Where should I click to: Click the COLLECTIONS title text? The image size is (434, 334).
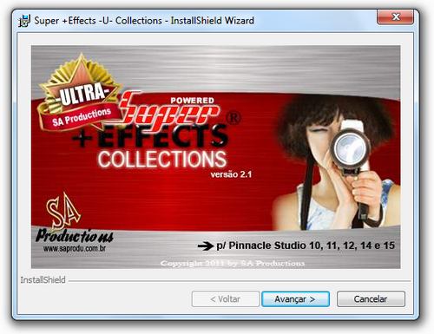(162, 159)
